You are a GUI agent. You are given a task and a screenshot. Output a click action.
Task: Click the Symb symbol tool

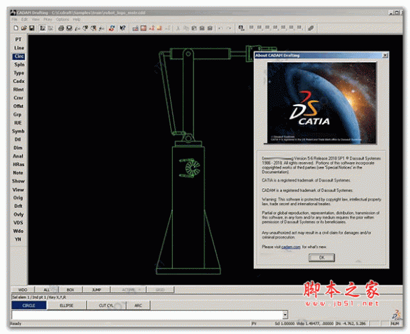[x=18, y=131]
